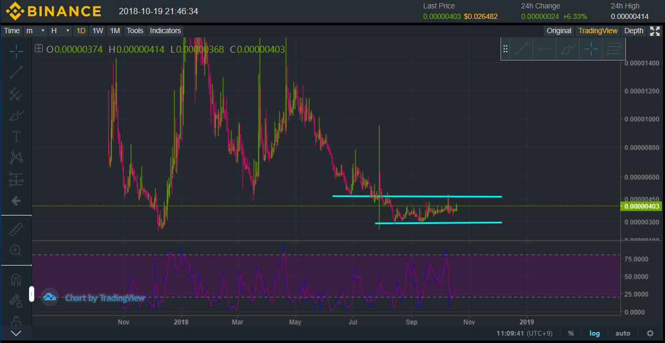The image size is (665, 343).
Task: Open the hours interval dropdown
Action: (x=60, y=31)
